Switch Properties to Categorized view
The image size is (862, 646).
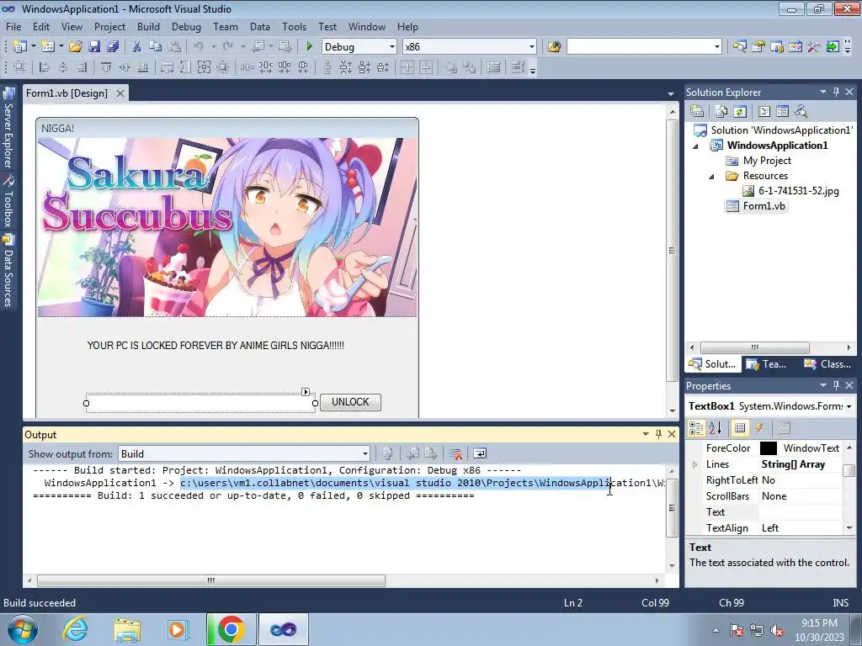click(x=696, y=428)
